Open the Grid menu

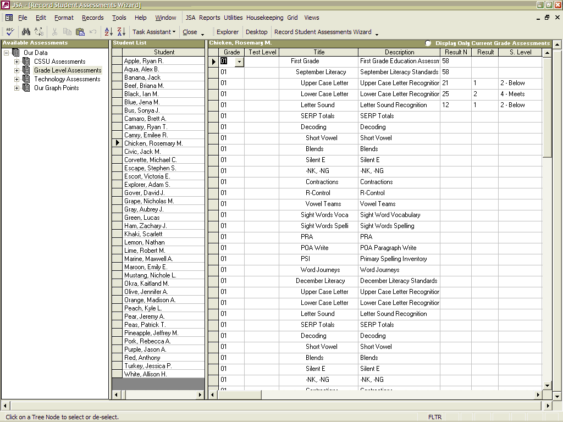[292, 18]
